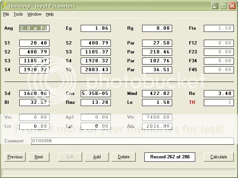Image resolution: width=238 pixels, height=178 pixels.
Task: Select the S1 field with 20.40
Action: [34, 43]
